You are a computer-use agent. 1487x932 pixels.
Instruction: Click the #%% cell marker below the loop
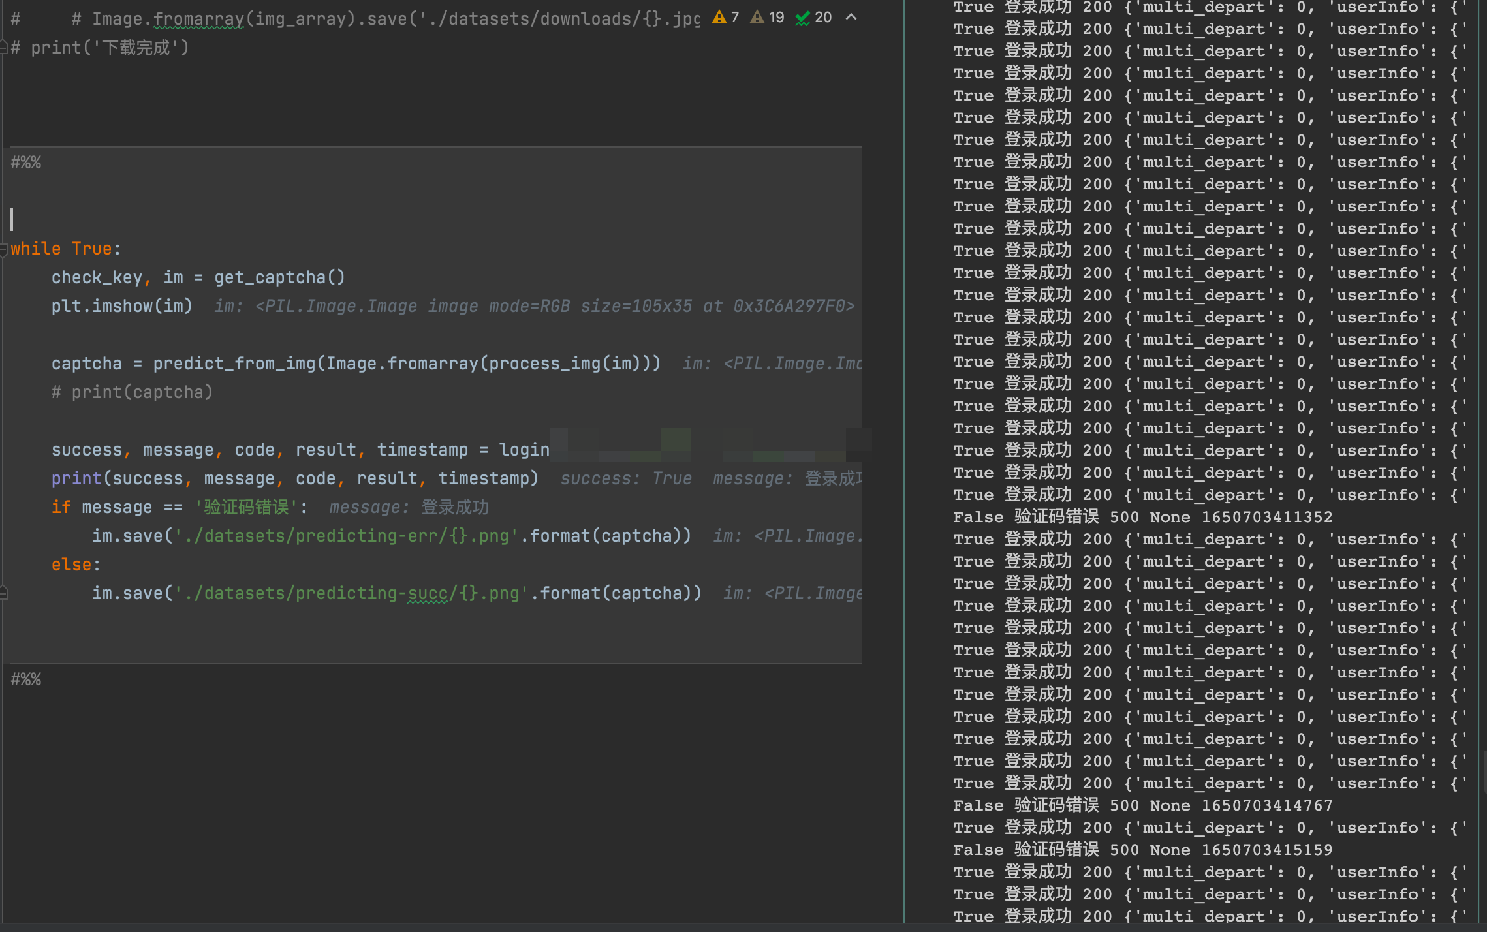(x=26, y=679)
